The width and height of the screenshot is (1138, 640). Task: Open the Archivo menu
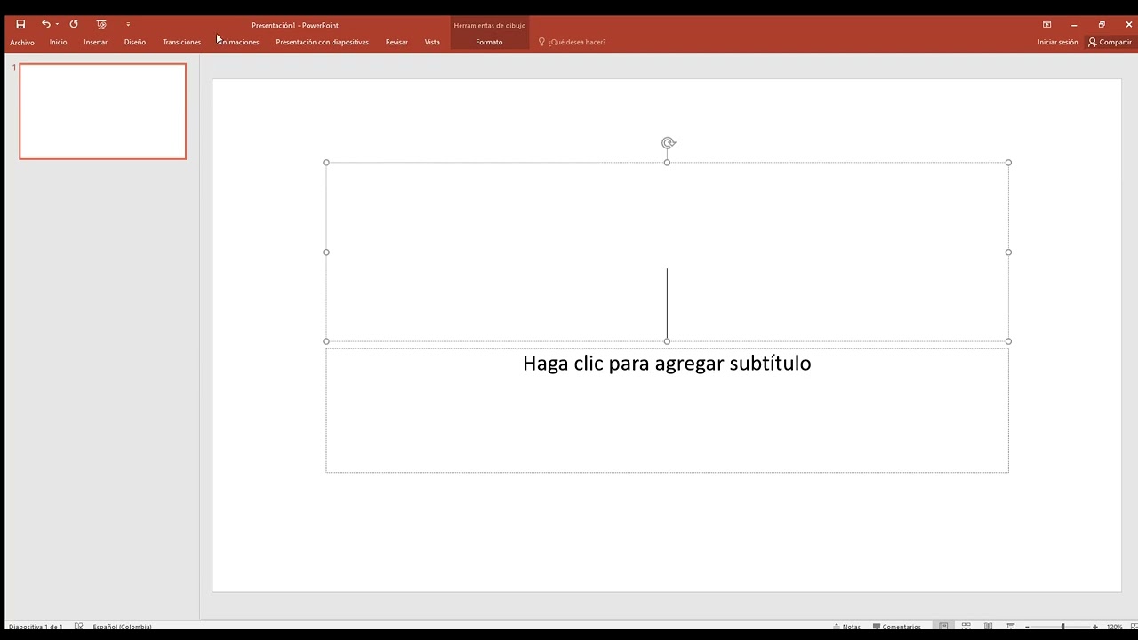[22, 43]
